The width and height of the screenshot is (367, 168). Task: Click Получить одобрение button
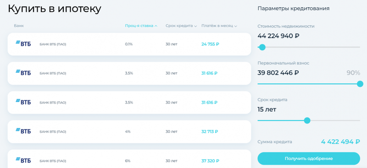(309, 158)
